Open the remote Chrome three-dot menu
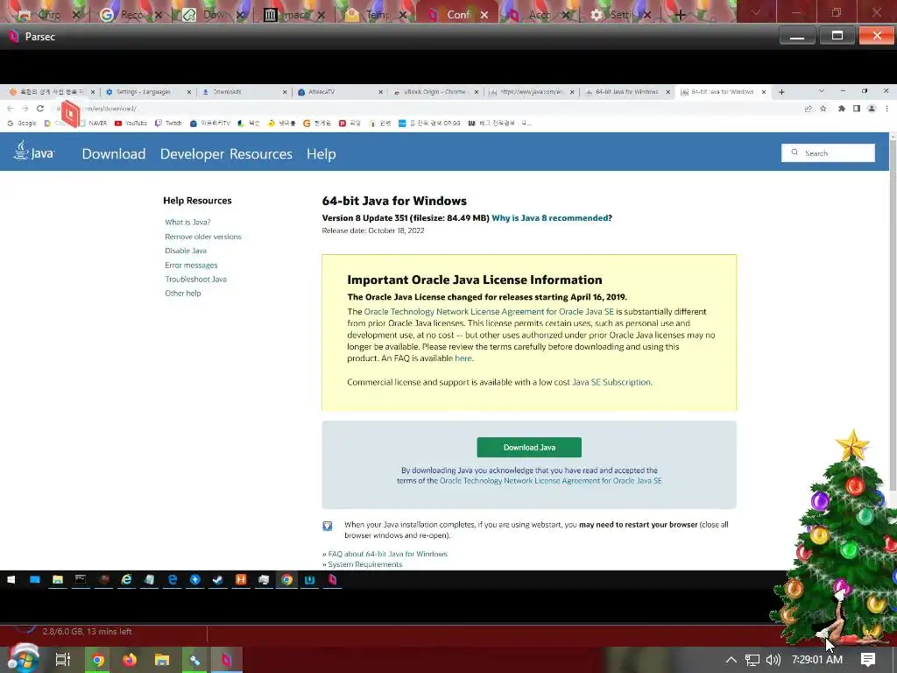Screen dimensions: 897x673 coord(886,108)
